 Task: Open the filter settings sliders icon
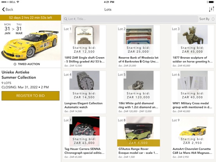pos(211,9)
